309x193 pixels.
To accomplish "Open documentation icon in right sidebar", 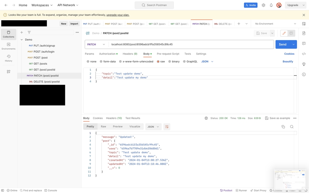I will [x=304, y=33].
